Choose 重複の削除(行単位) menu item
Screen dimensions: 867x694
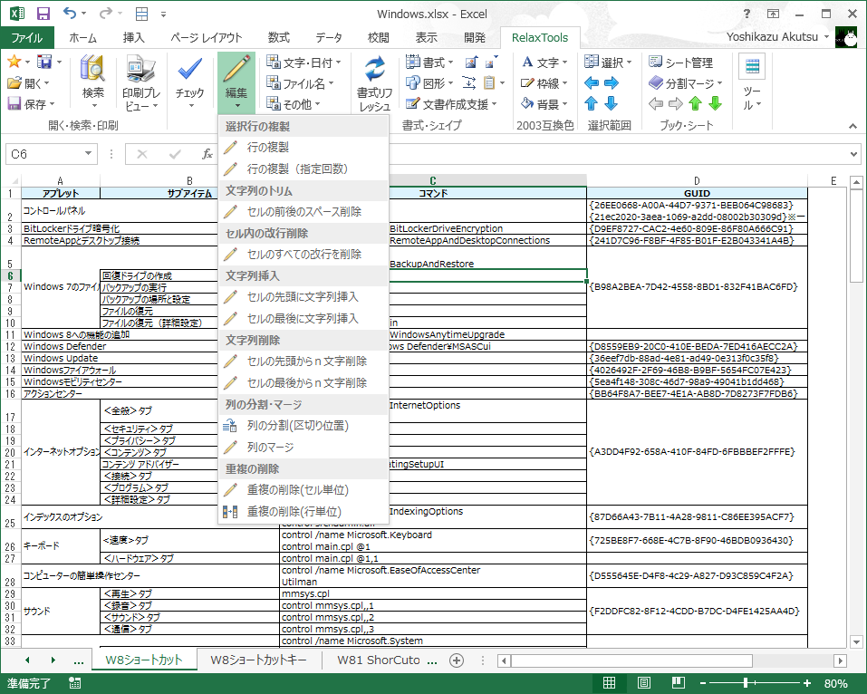[x=303, y=512]
